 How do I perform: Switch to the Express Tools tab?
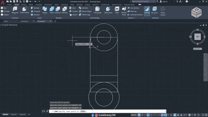coord(117,5)
